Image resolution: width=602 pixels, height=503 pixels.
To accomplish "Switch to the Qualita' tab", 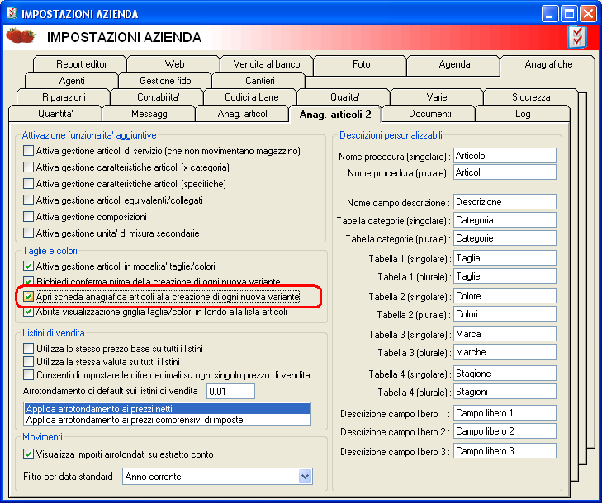I will coord(344,97).
